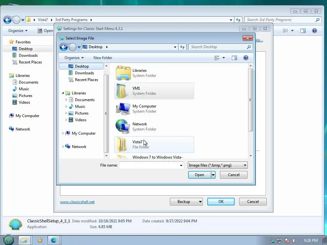Open Backup dropdown in Settings window
Screen dimensions: 327x245
click(200, 202)
